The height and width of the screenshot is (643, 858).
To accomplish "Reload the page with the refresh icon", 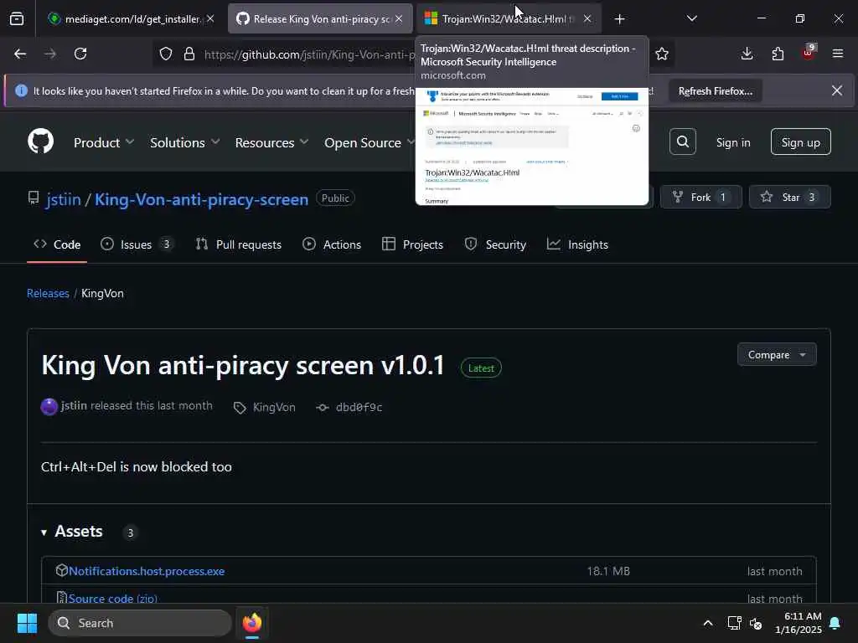I will point(80,54).
